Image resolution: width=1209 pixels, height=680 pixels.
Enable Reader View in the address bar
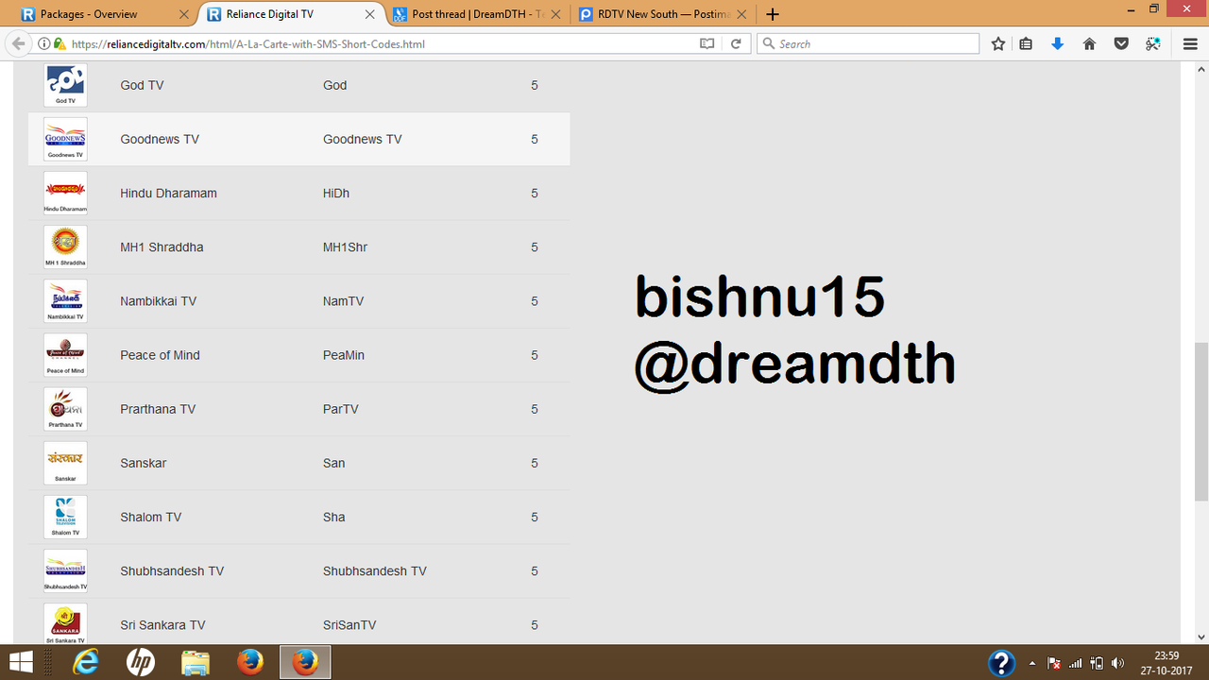707,44
